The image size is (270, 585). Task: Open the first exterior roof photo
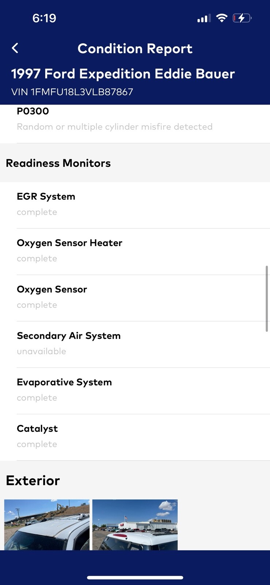[x=47, y=525]
